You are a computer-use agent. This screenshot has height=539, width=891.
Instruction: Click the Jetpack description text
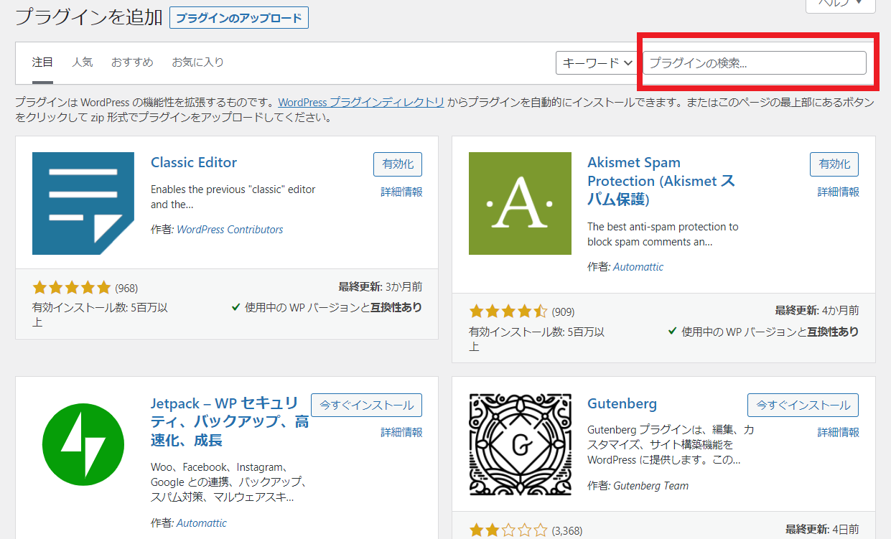coord(228,482)
